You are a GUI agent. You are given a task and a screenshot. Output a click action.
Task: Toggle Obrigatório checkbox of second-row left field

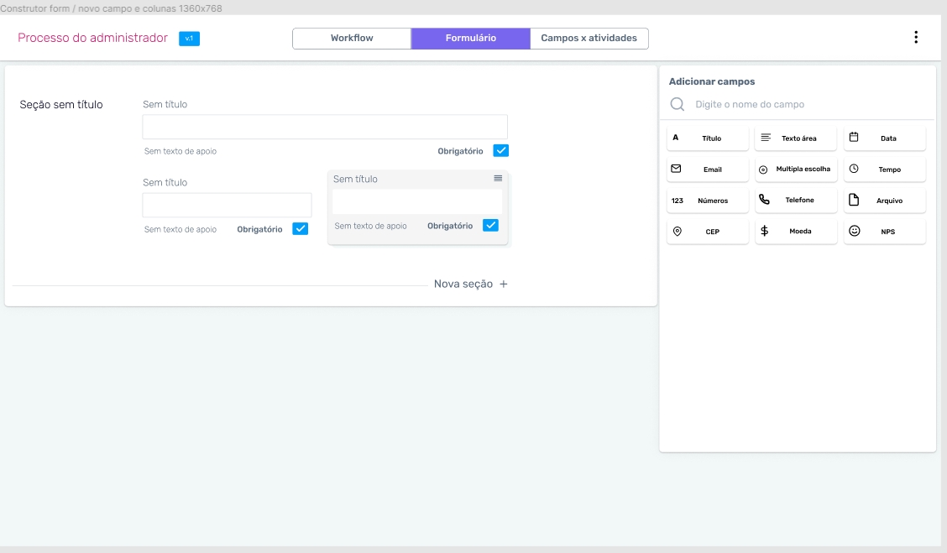click(300, 229)
